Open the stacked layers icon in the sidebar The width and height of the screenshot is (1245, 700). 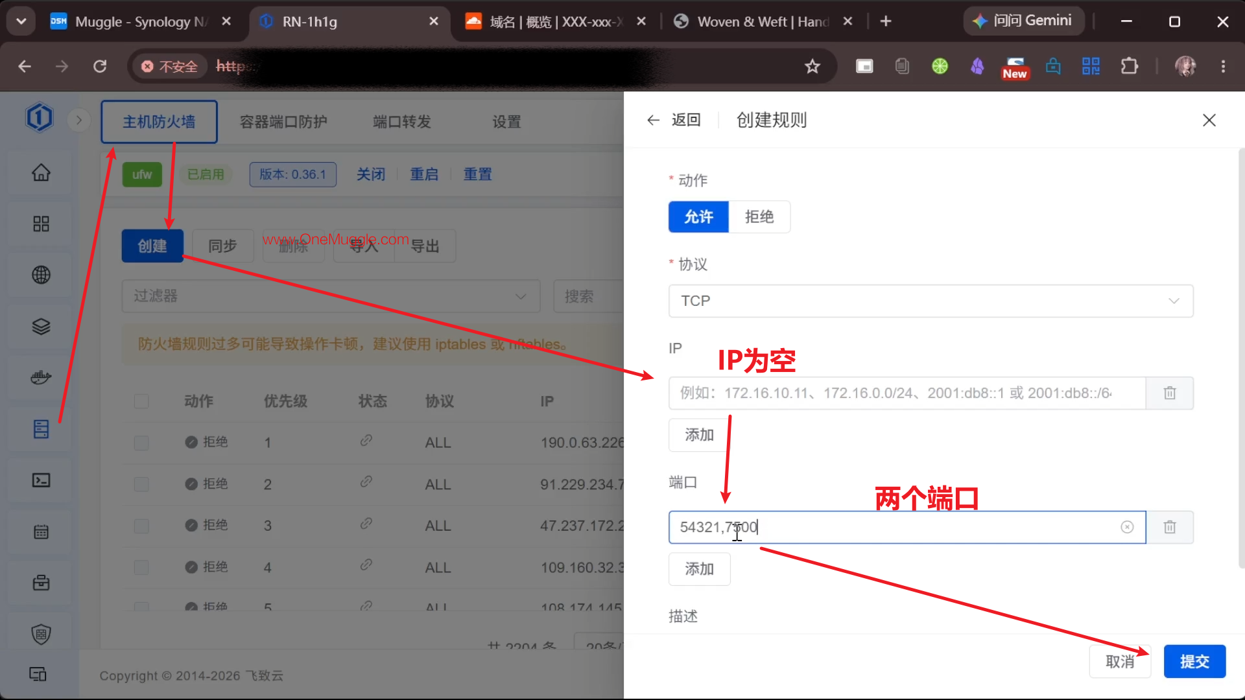[41, 326]
